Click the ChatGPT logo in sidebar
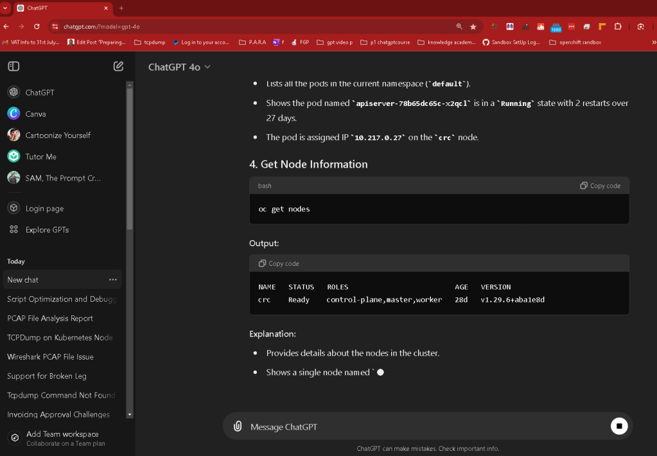This screenshot has height=456, width=657. [14, 92]
